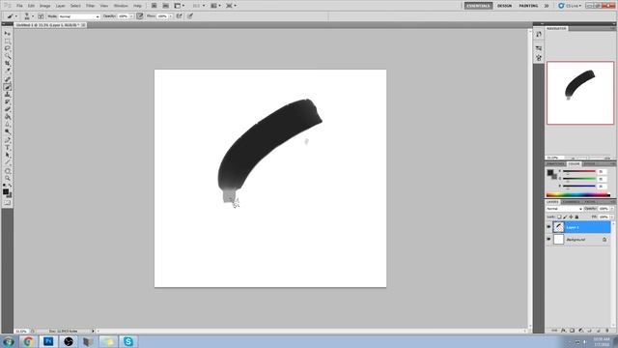
Task: Launch Bridge from the application bar
Action: point(154,6)
